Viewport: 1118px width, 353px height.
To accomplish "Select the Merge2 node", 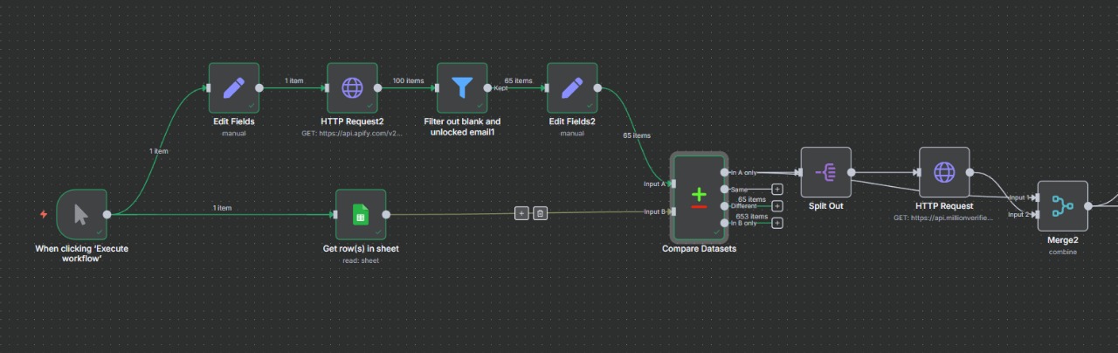I will 1062,206.
